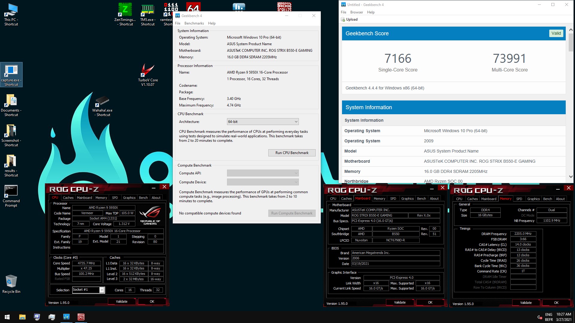Screen dimensions: 575x323
Task: Click Validate in Mainboard CPU-Z window
Action: [x=400, y=302]
